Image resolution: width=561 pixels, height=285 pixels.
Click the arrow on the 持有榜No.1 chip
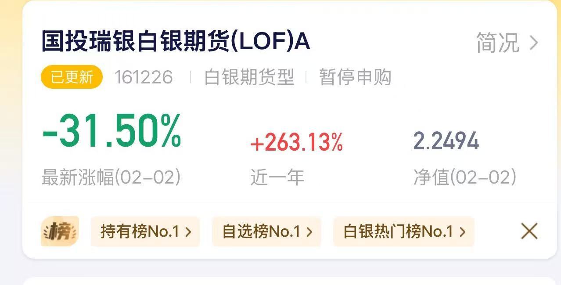(x=188, y=232)
